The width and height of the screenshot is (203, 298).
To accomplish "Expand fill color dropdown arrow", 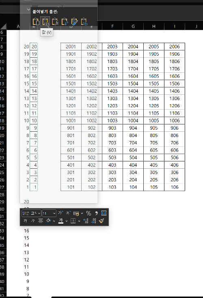I will pos(54,221).
